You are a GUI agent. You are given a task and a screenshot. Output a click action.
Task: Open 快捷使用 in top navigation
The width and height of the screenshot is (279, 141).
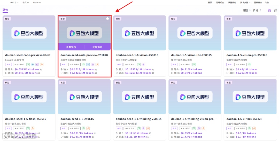click(x=232, y=3)
